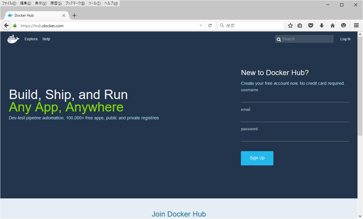Click the vertical scrollbar thumb
The width and height of the screenshot is (363, 219).
pos(360,86)
